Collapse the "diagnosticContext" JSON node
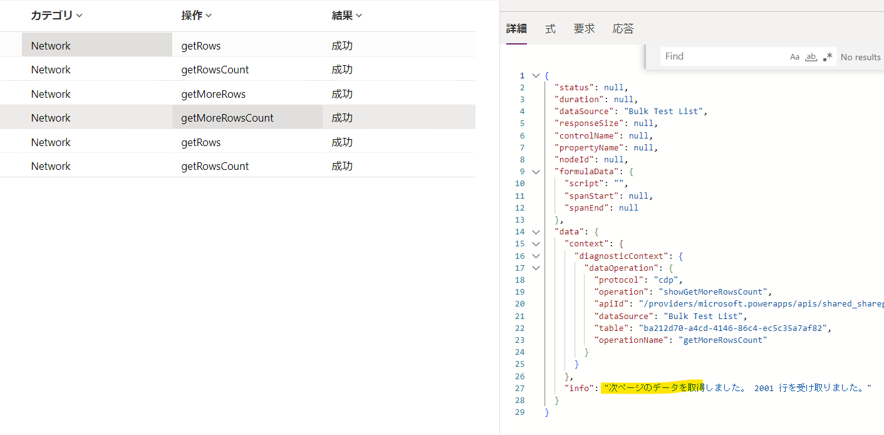Image resolution: width=884 pixels, height=435 pixels. pyautogui.click(x=536, y=256)
